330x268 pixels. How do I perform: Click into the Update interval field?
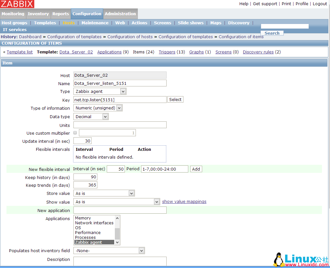[82, 141]
